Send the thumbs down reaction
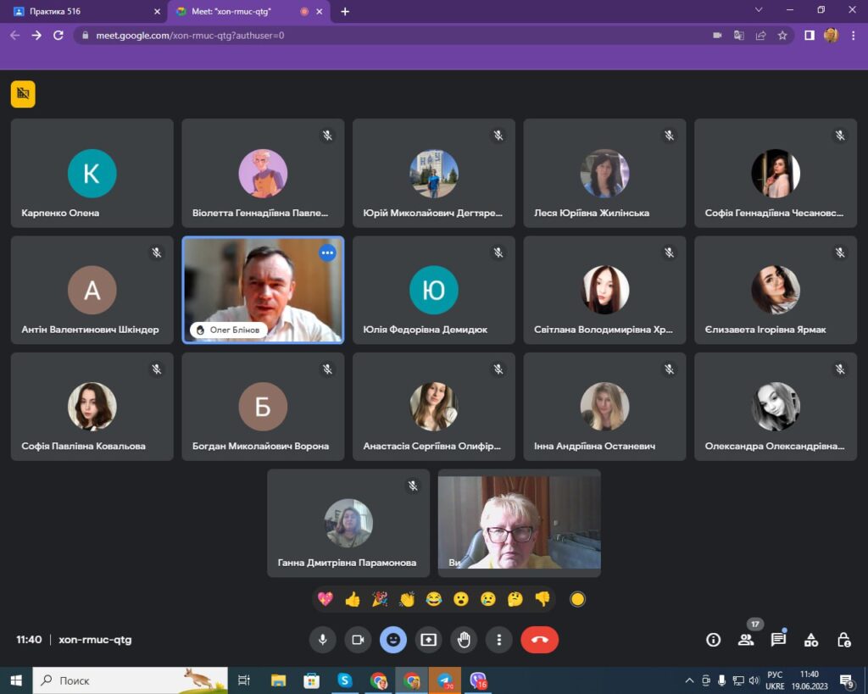The width and height of the screenshot is (868, 694). [x=542, y=599]
